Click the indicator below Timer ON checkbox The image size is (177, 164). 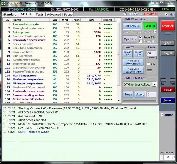(x=150, y=70)
